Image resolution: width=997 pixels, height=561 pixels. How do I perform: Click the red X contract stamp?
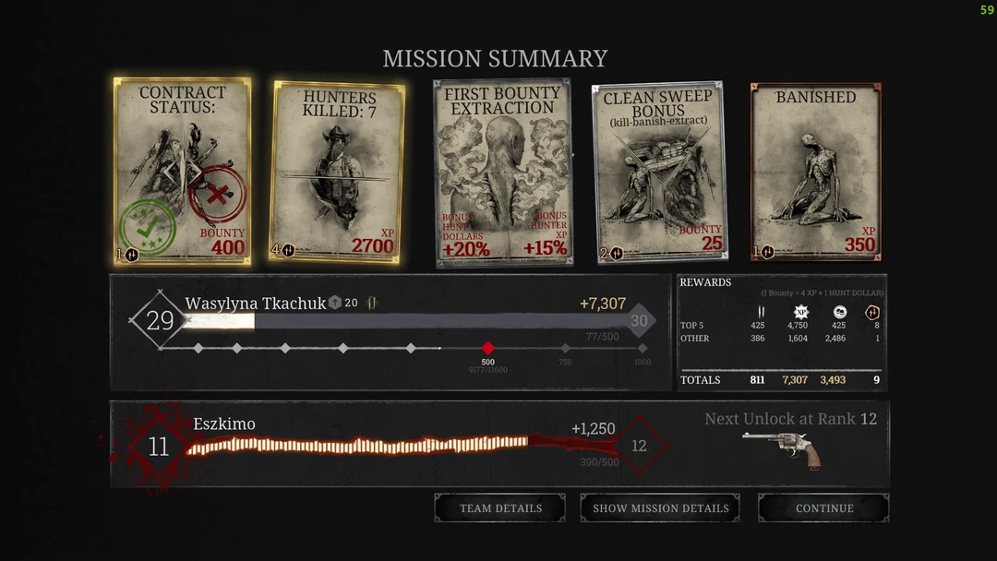pyautogui.click(x=217, y=195)
